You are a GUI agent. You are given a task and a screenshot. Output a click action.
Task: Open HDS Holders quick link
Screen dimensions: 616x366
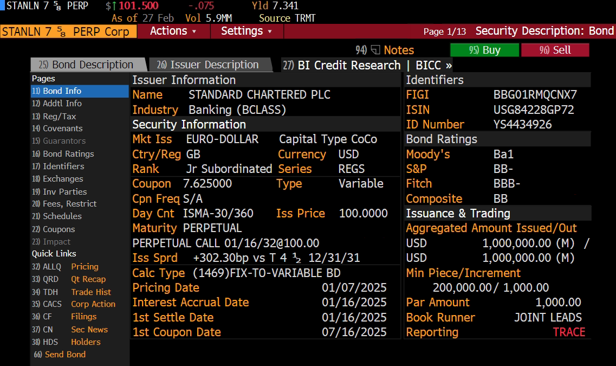click(67, 342)
